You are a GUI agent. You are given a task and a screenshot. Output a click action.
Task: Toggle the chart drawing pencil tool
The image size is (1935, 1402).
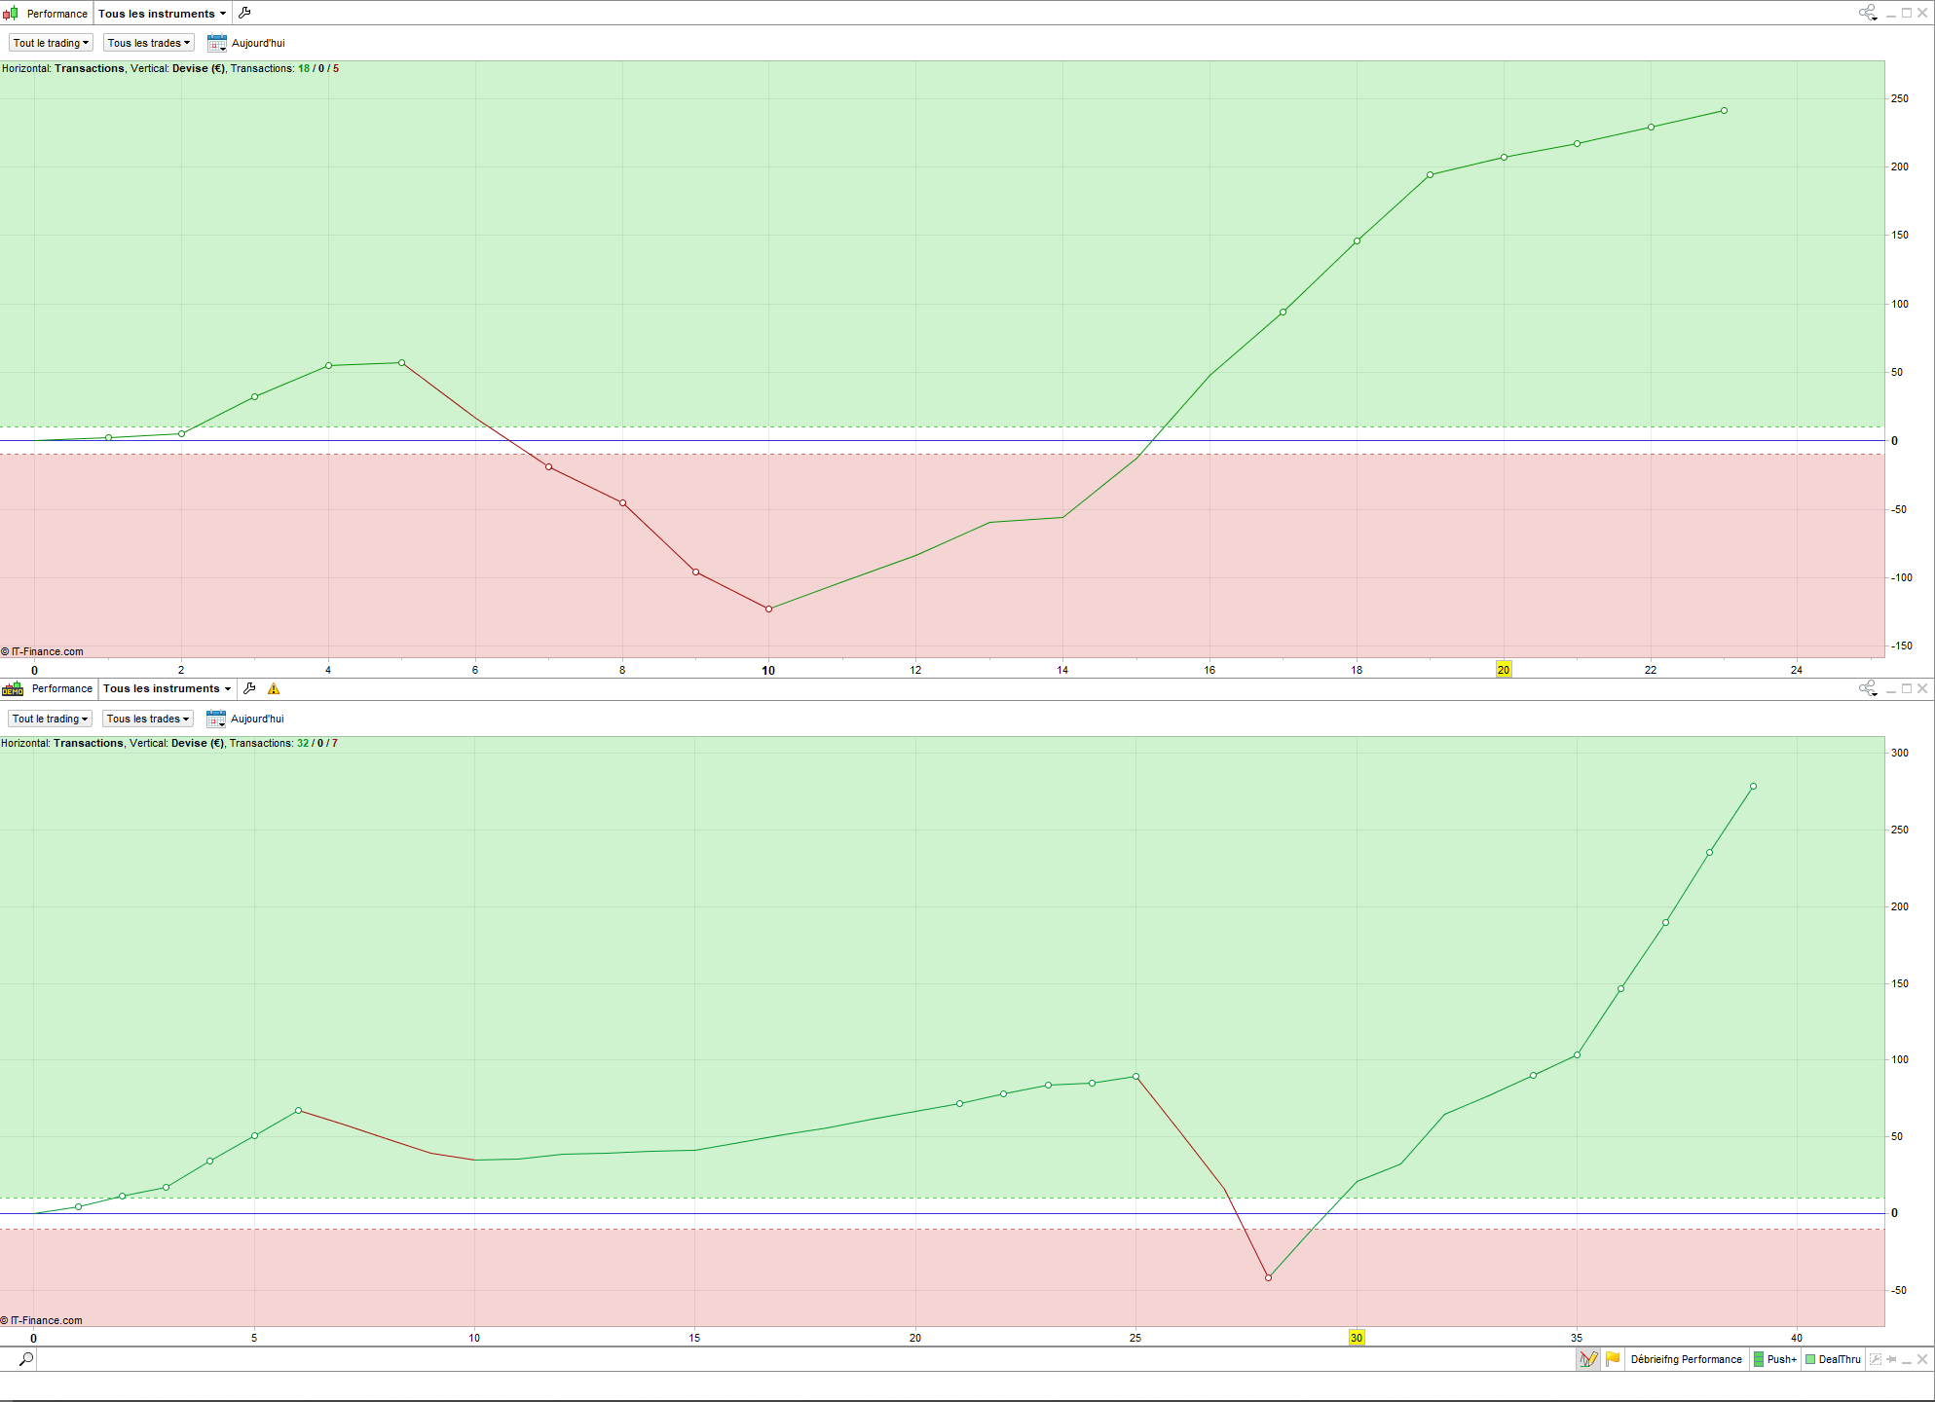tap(1588, 1359)
